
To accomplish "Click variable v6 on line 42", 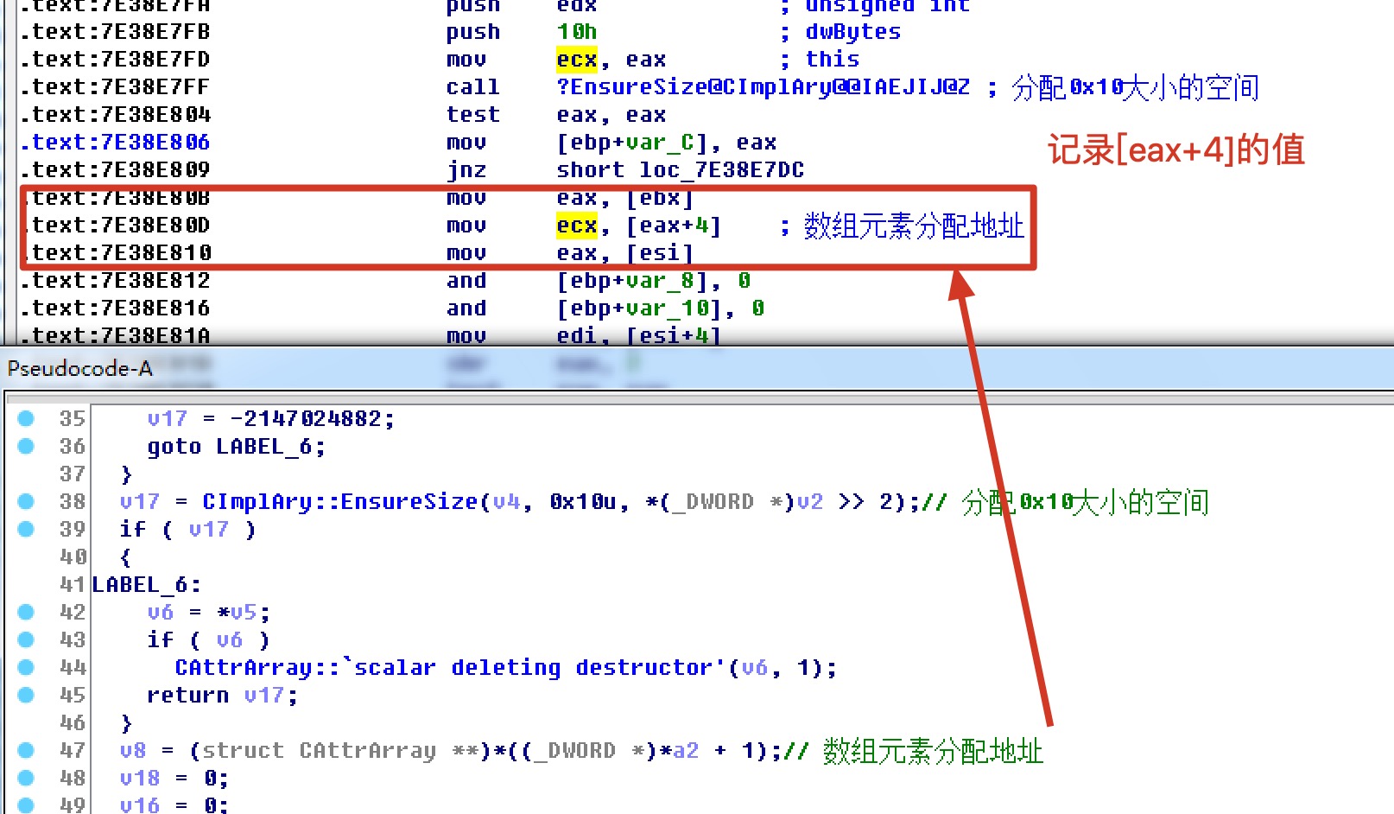I will tap(161, 613).
